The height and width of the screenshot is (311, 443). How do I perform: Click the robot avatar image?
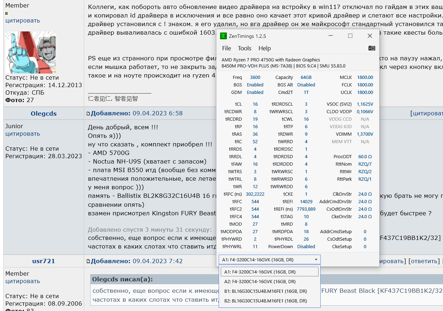[x=30, y=52]
